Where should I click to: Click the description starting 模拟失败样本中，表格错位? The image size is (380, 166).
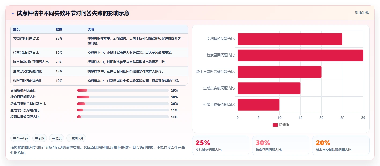click(136, 41)
